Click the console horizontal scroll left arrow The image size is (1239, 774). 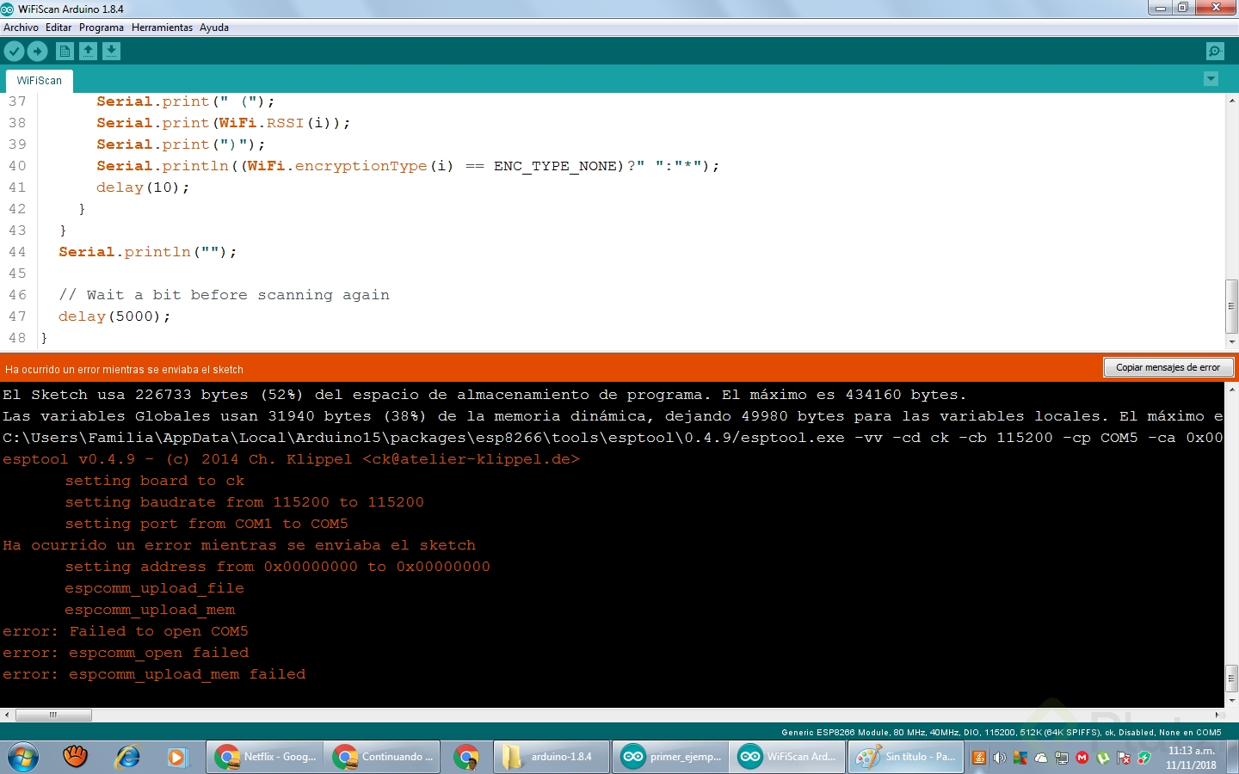7,715
